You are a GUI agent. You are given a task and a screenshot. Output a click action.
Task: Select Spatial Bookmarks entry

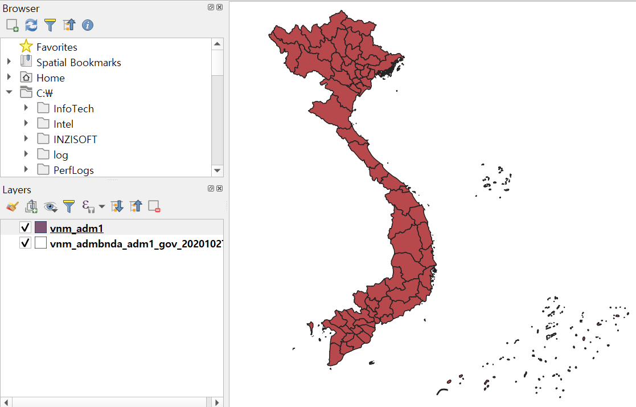coord(79,63)
